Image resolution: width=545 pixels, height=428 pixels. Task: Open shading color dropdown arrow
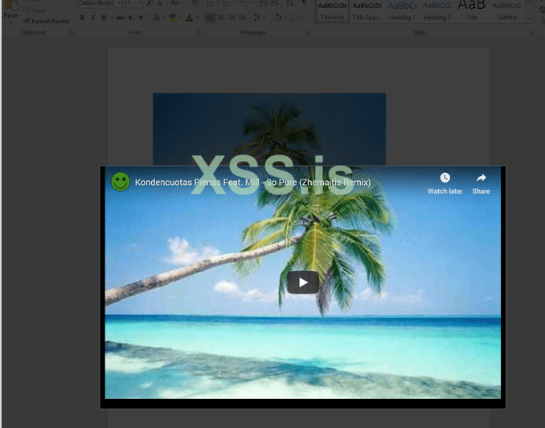[x=285, y=18]
